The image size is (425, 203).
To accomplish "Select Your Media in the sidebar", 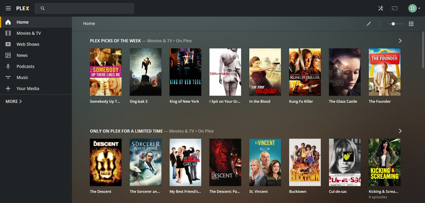I will coord(36,88).
